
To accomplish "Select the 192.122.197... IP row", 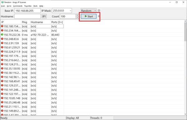I will click(x=32, y=94).
